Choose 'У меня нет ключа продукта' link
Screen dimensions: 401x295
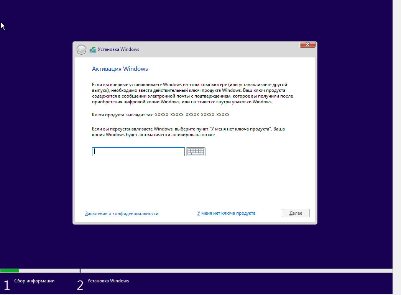point(226,213)
